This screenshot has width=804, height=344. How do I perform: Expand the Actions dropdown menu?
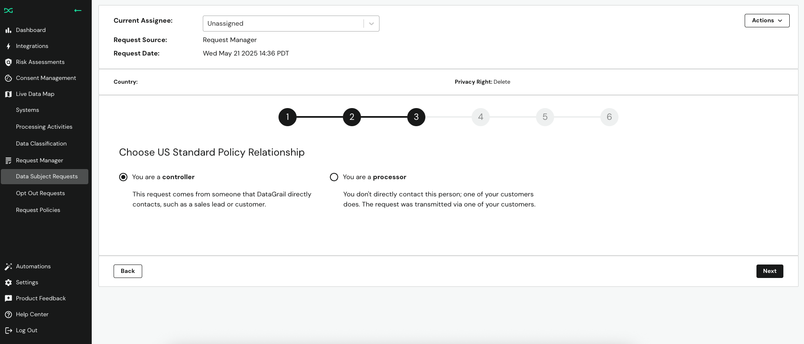coord(767,21)
